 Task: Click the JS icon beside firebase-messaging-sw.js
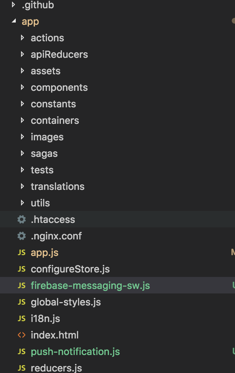click(x=22, y=286)
